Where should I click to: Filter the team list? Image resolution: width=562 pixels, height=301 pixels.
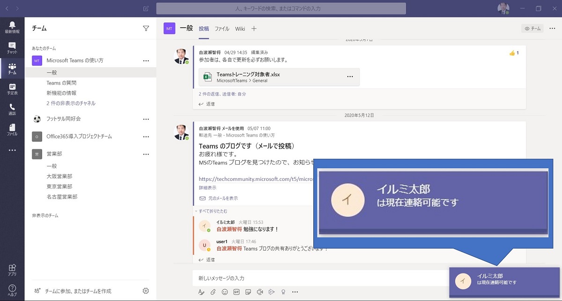point(146,29)
